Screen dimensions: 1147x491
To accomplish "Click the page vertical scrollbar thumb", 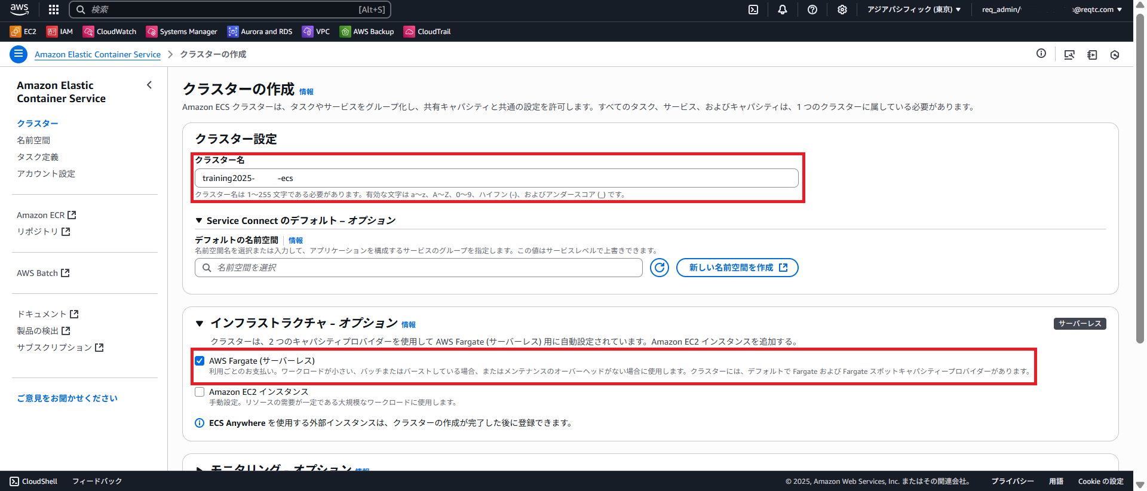I will coord(1140,178).
